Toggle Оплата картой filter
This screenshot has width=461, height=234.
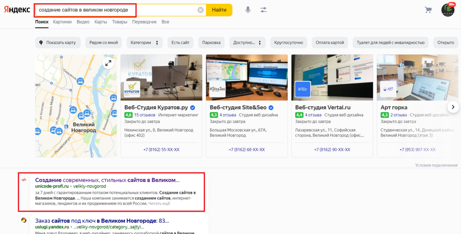330,43
